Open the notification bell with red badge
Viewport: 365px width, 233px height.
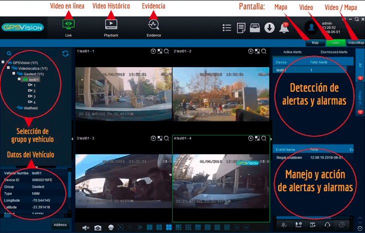coord(284,28)
